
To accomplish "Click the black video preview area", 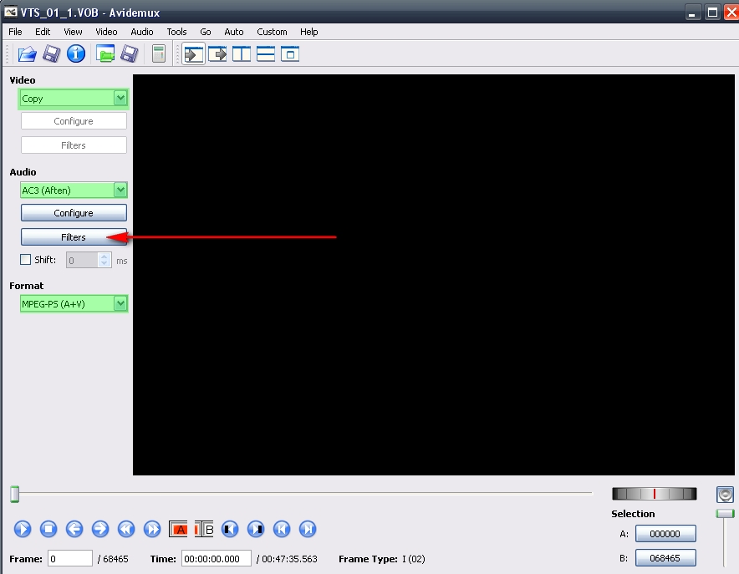I will pyautogui.click(x=434, y=275).
